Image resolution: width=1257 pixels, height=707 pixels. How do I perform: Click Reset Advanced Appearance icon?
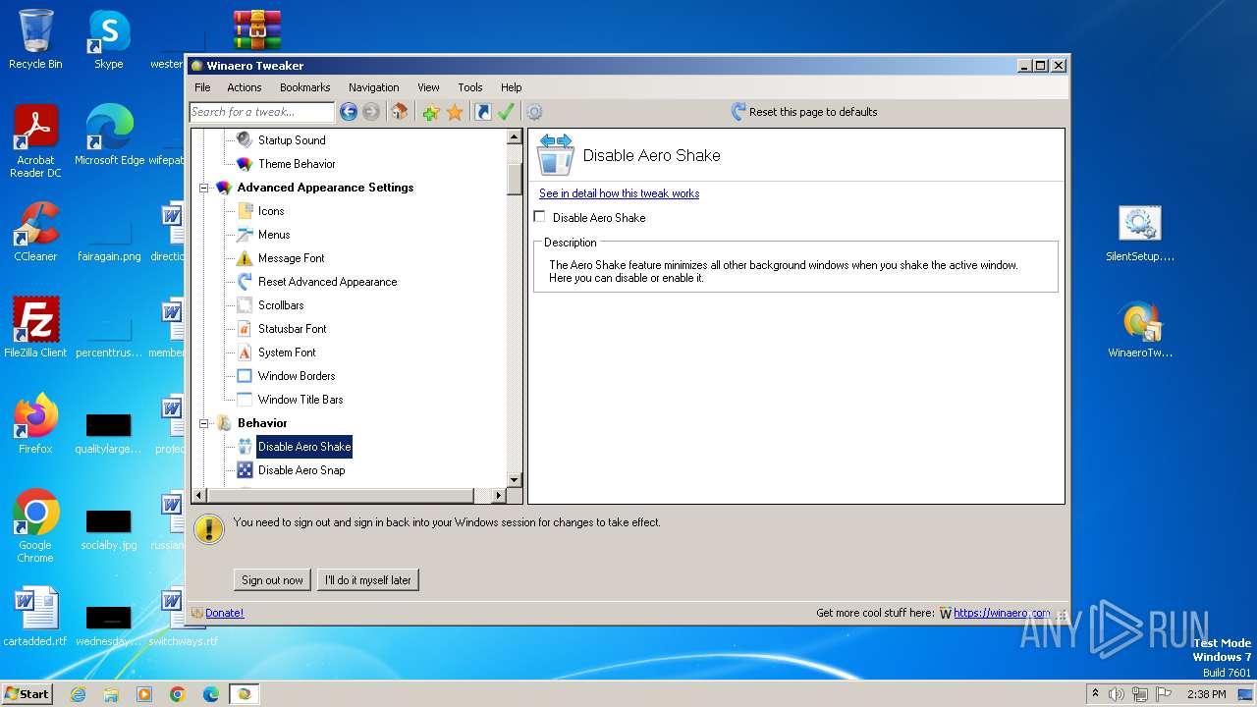245,282
